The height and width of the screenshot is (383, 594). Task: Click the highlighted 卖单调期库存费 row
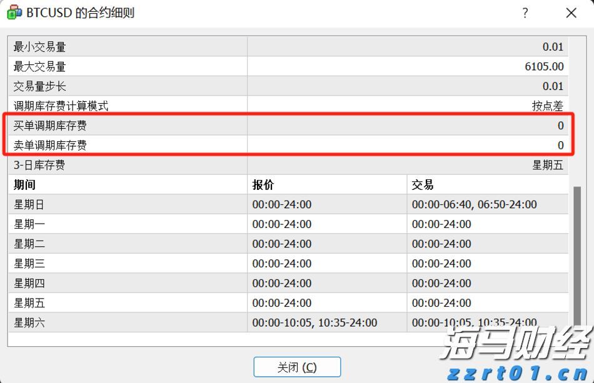tap(125, 145)
